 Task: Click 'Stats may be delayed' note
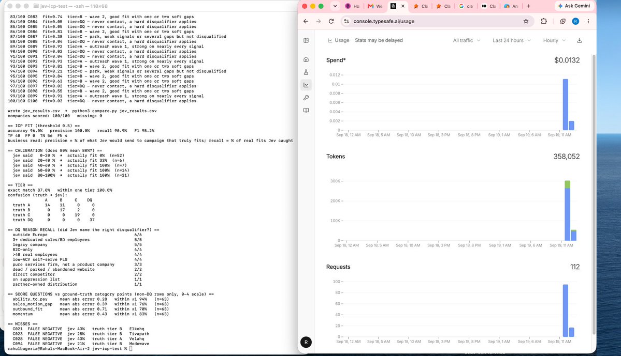pyautogui.click(x=379, y=40)
